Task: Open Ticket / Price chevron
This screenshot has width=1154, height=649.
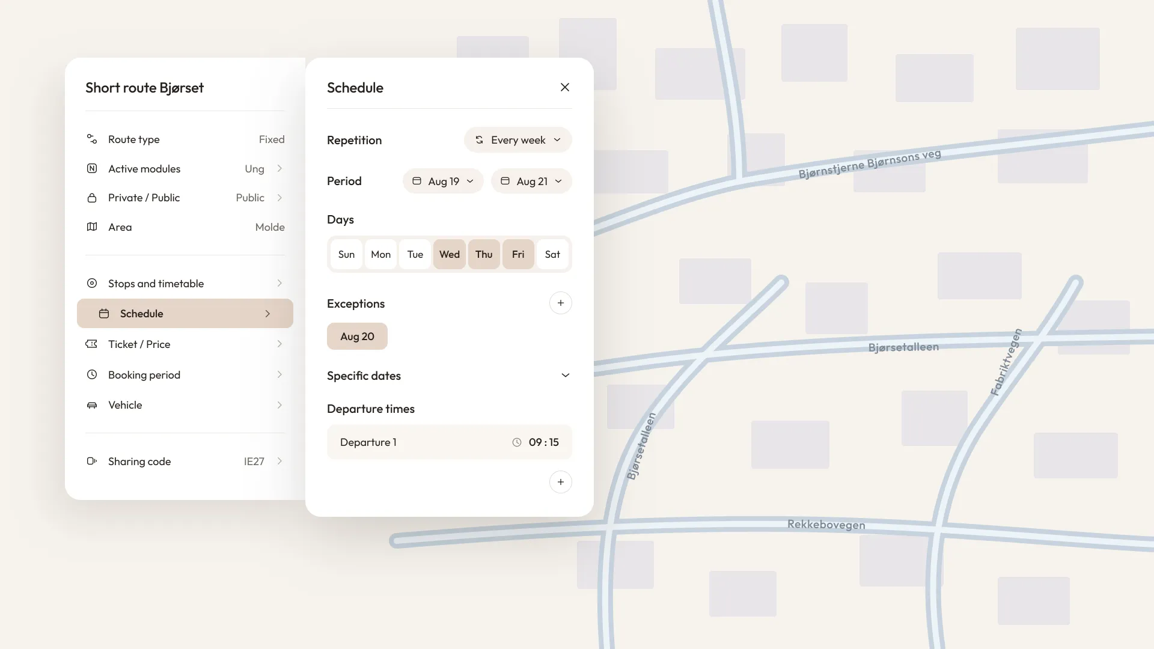Action: [279, 344]
